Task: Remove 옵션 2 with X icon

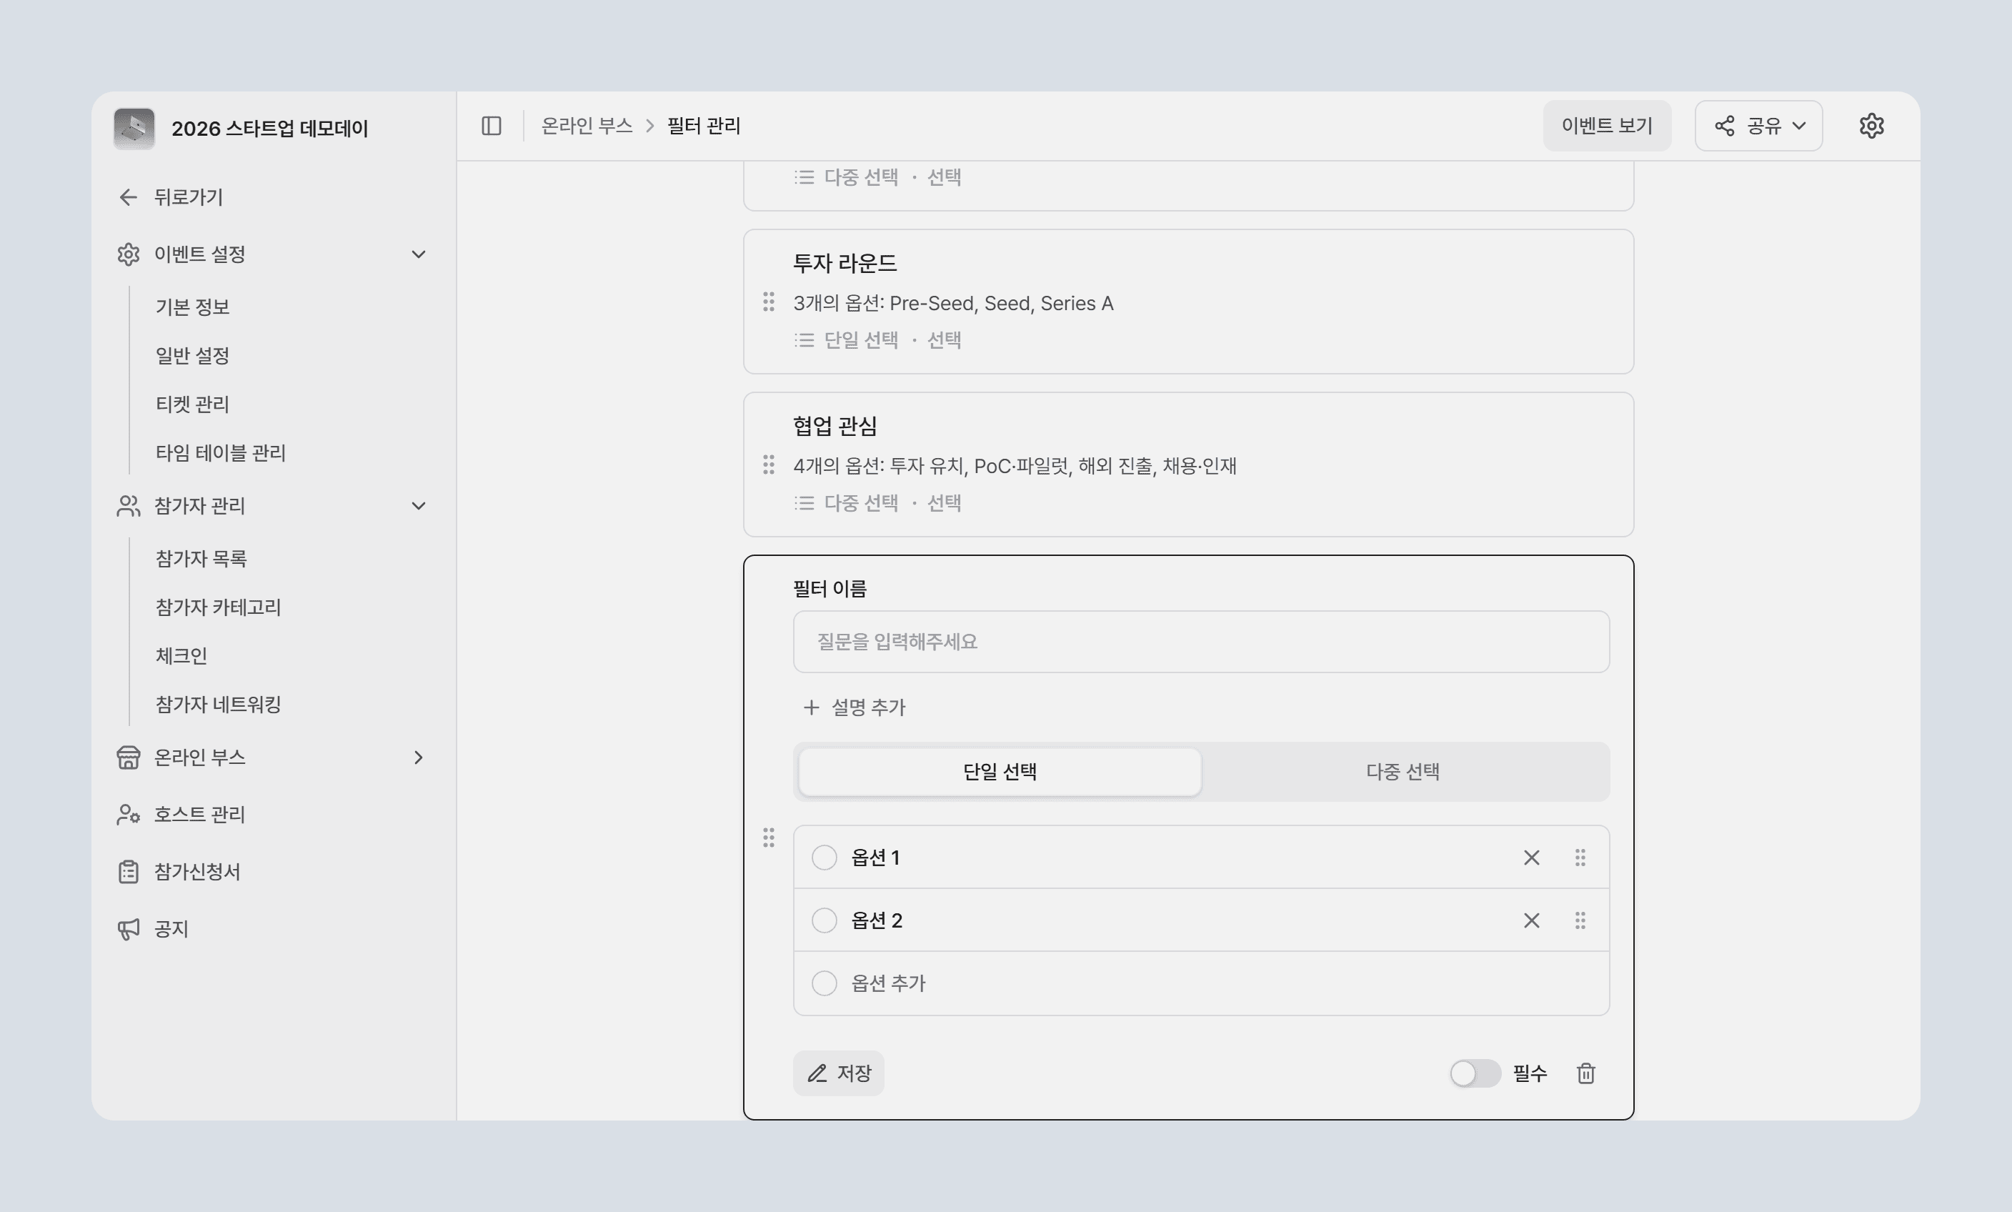Action: point(1531,920)
